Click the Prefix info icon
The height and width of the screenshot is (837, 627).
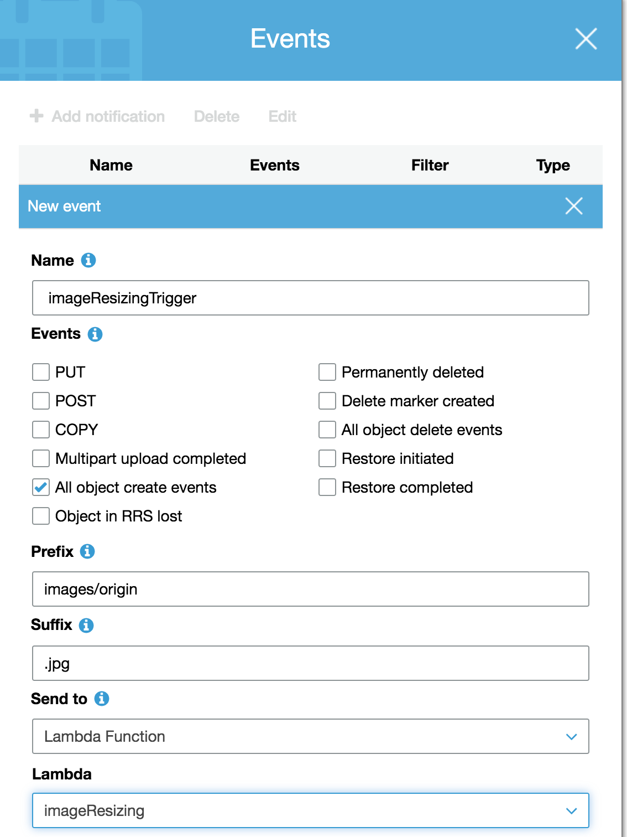[x=87, y=551]
